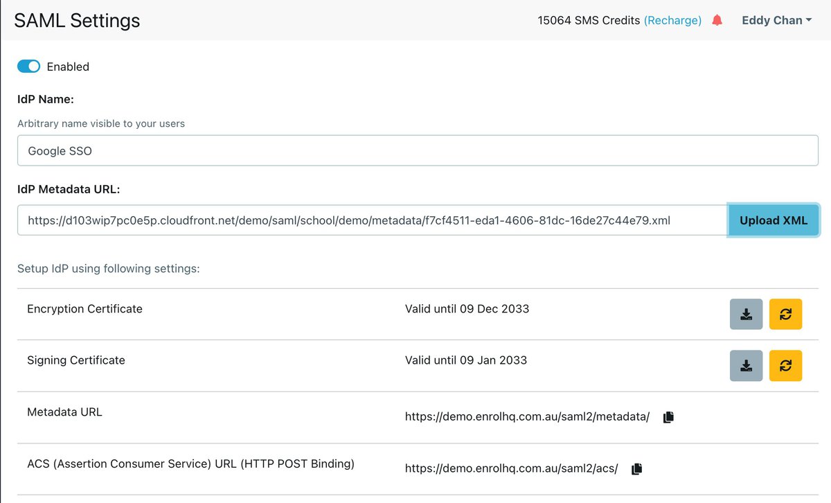Click the IdP Name input field
The width and height of the screenshot is (831, 503).
[418, 150]
